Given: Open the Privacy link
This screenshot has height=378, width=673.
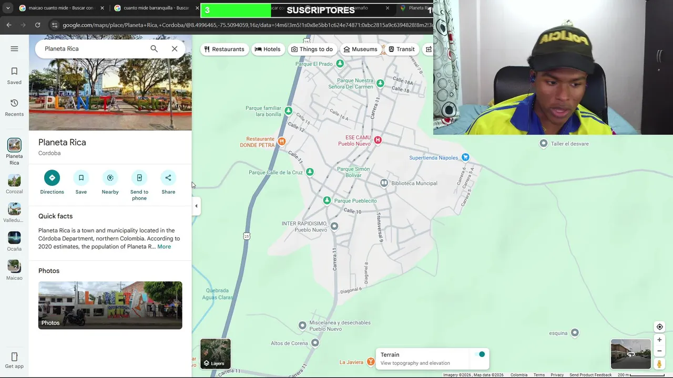Looking at the screenshot, I should coord(557,375).
